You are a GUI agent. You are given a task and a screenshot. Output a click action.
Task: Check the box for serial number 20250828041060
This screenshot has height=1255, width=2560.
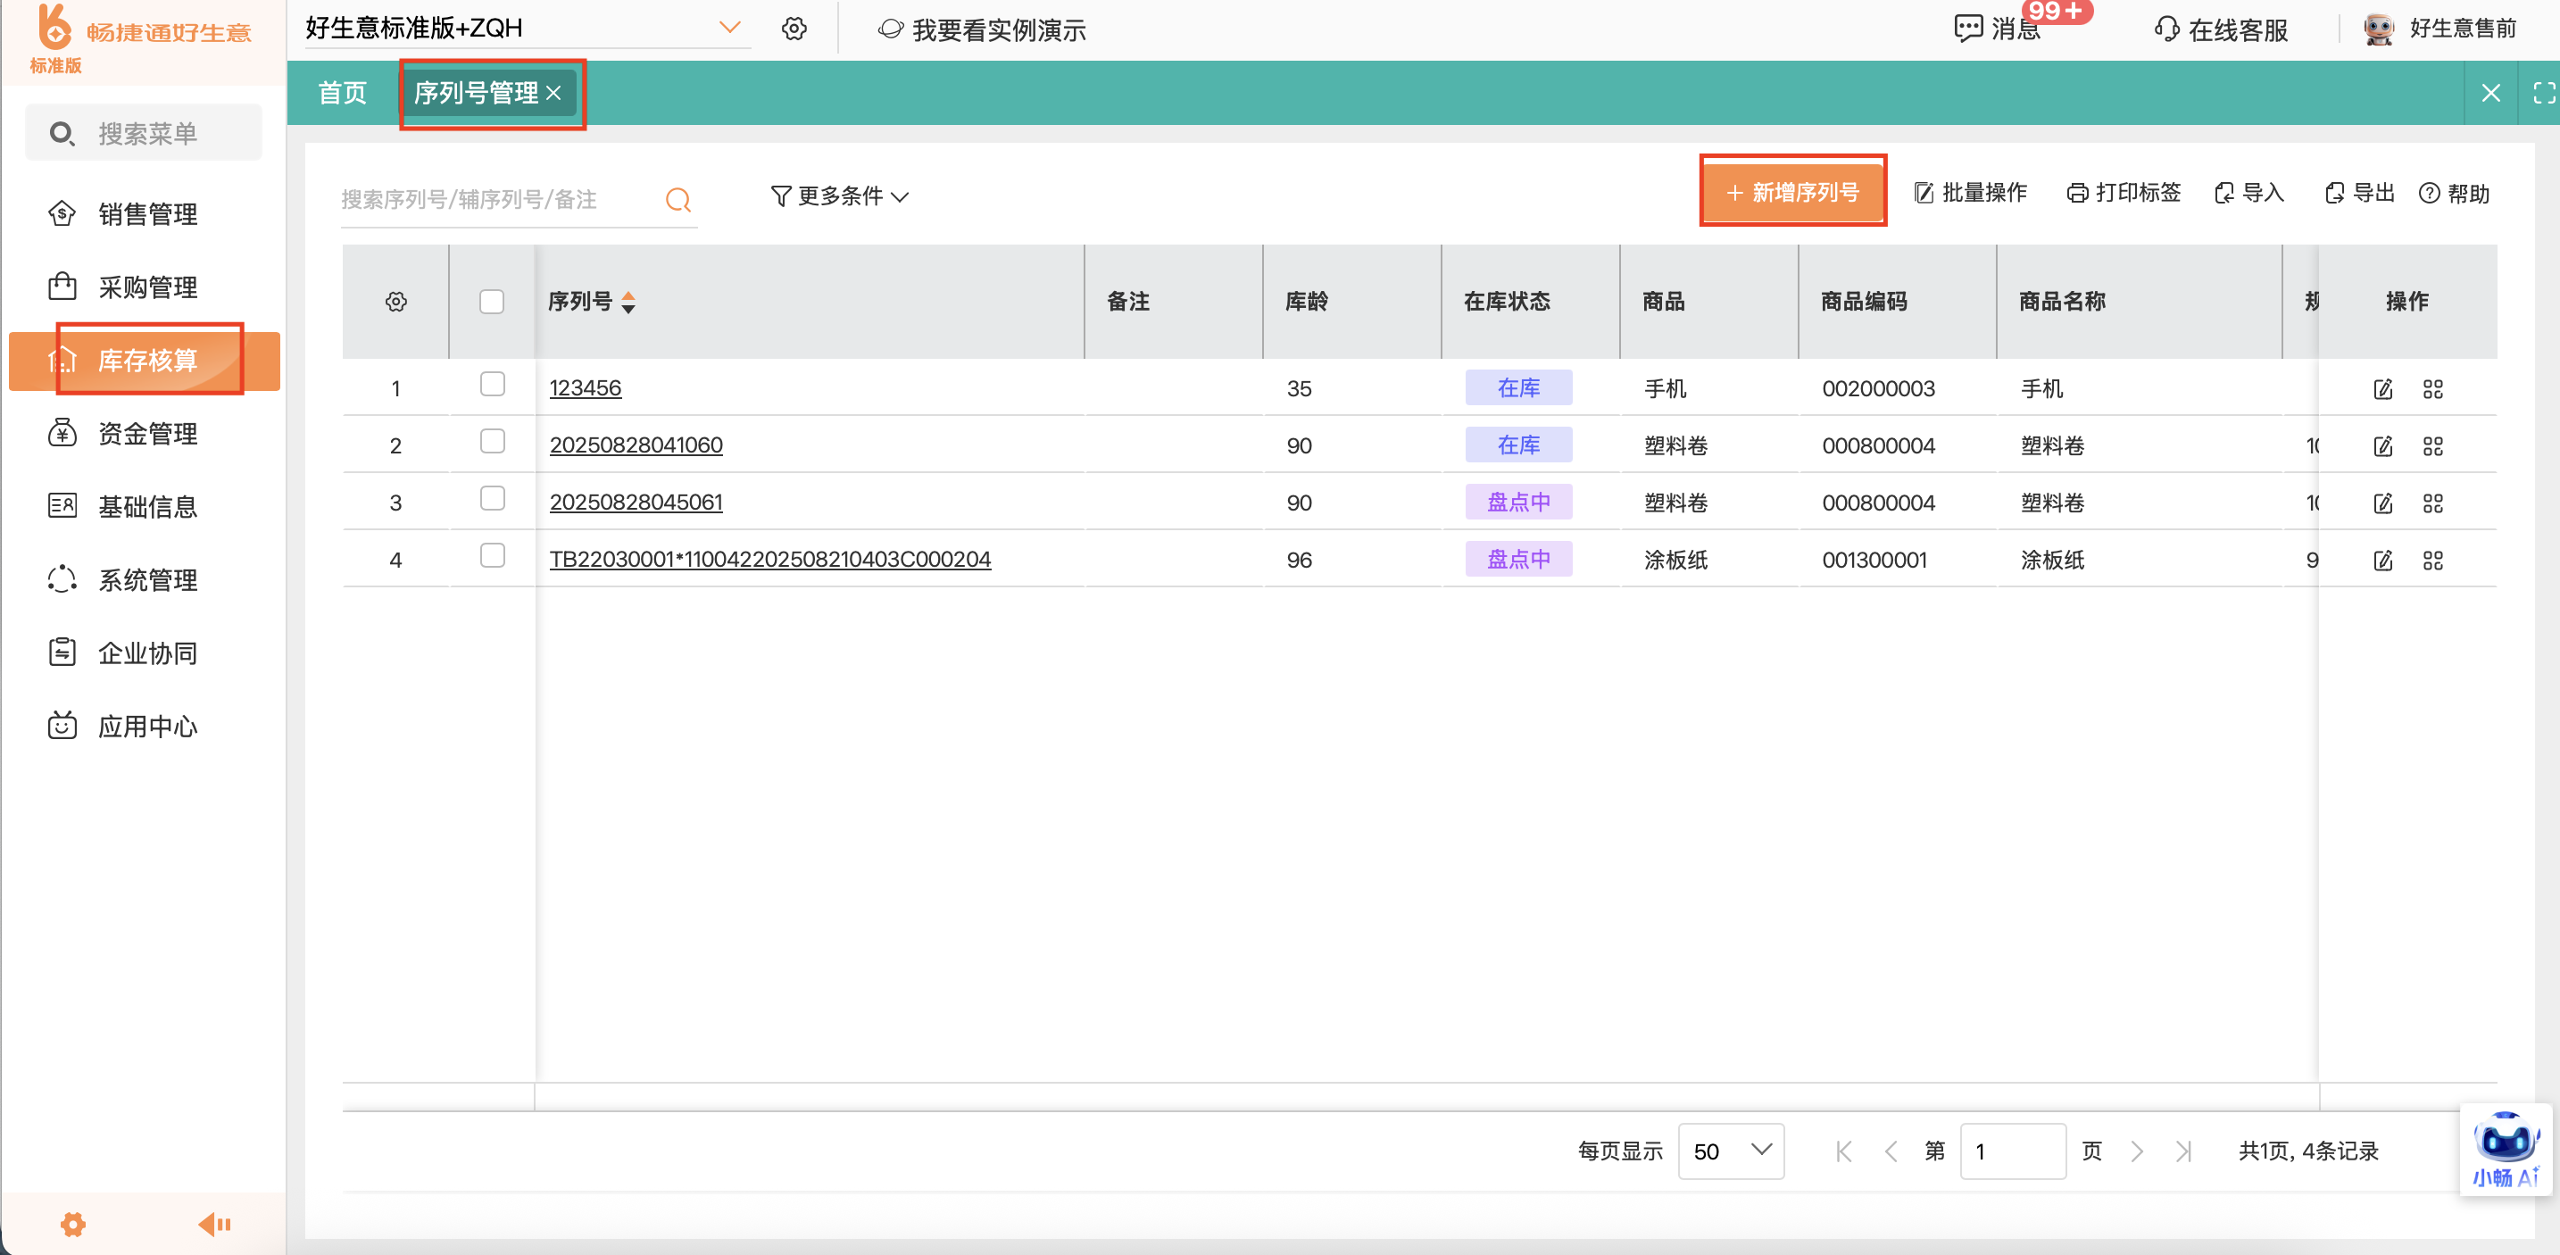pyautogui.click(x=492, y=442)
